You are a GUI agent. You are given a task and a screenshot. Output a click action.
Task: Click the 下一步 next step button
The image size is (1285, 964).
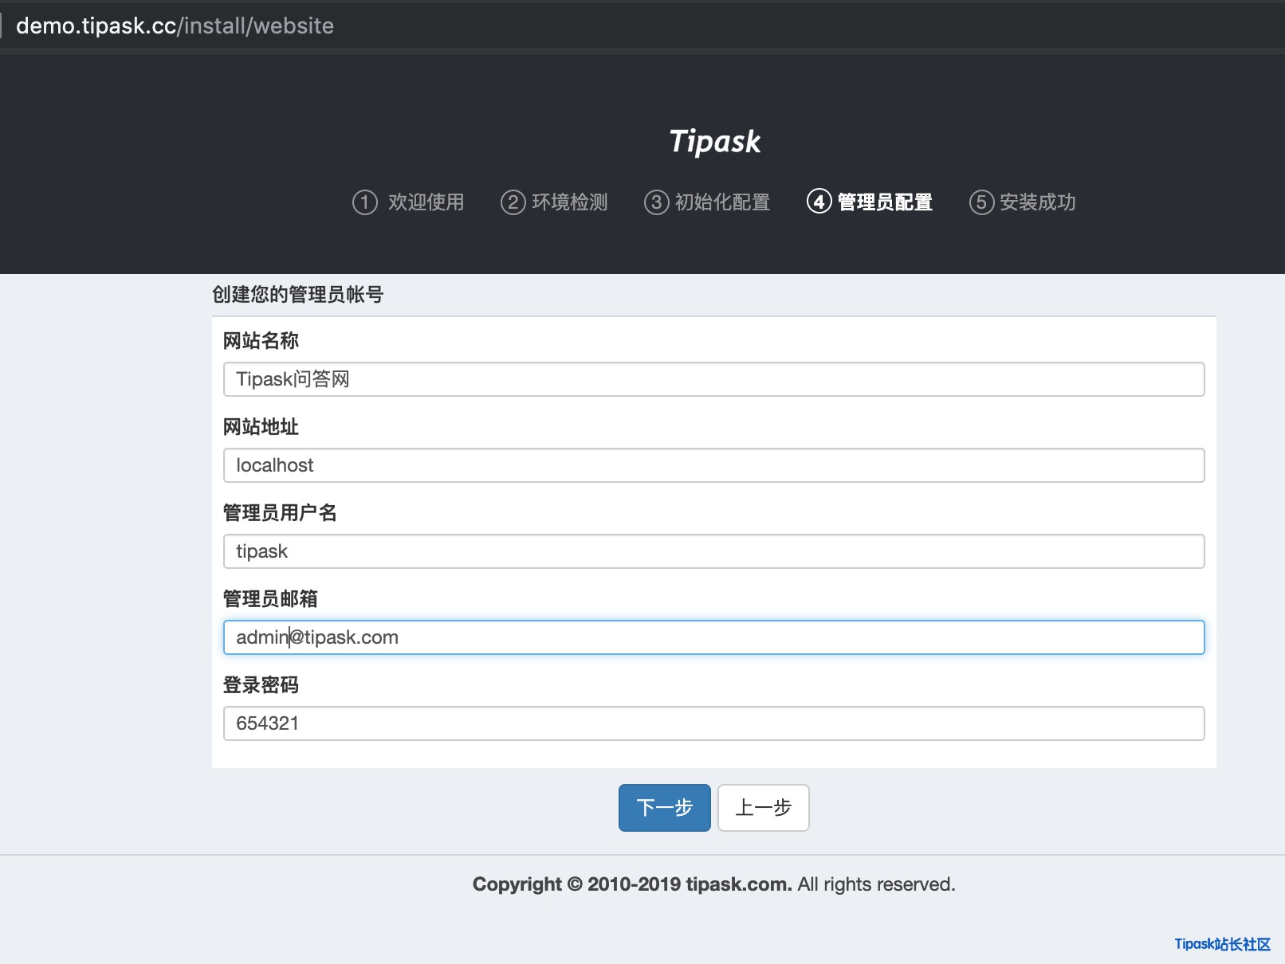pyautogui.click(x=664, y=808)
